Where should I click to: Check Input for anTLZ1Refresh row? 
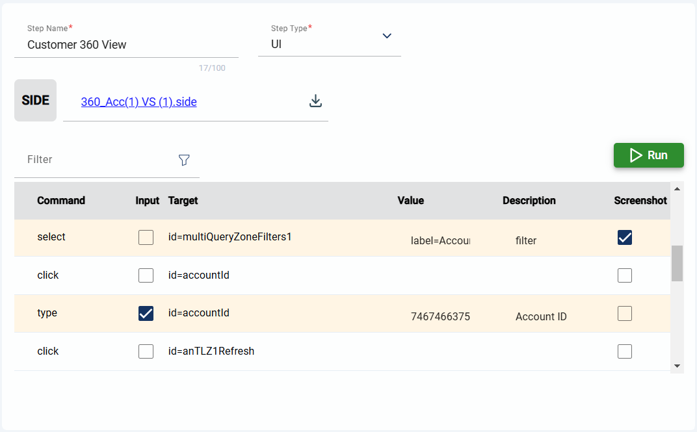(146, 351)
